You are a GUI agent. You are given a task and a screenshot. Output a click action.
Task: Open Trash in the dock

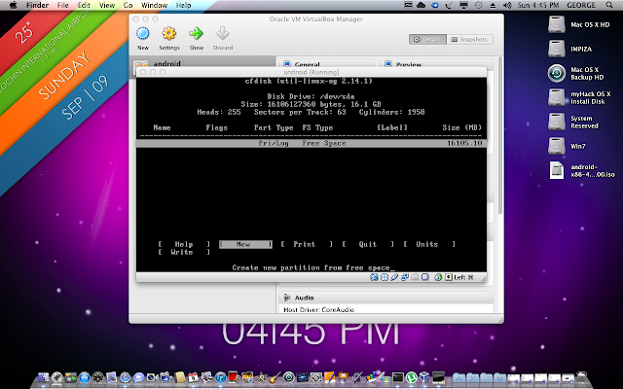581,378
